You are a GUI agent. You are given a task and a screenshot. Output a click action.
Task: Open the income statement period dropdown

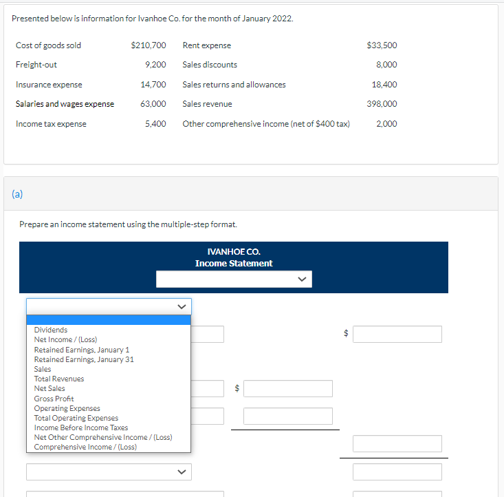234,279
